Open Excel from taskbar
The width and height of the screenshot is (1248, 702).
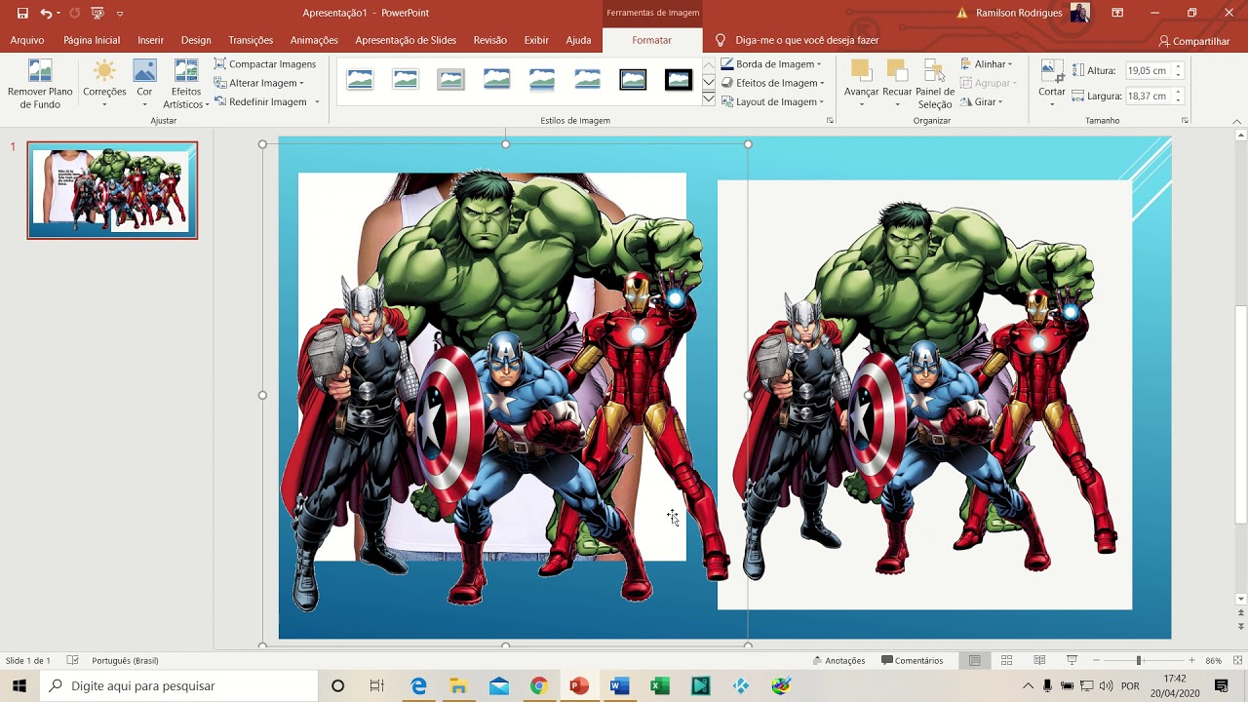(x=660, y=685)
